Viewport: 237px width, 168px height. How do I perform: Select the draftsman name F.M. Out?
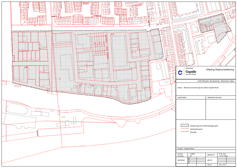tap(223, 154)
